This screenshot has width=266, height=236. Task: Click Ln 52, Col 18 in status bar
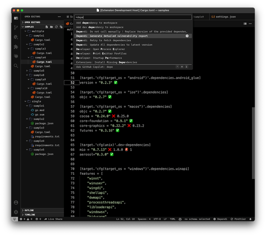(x=125, y=219)
